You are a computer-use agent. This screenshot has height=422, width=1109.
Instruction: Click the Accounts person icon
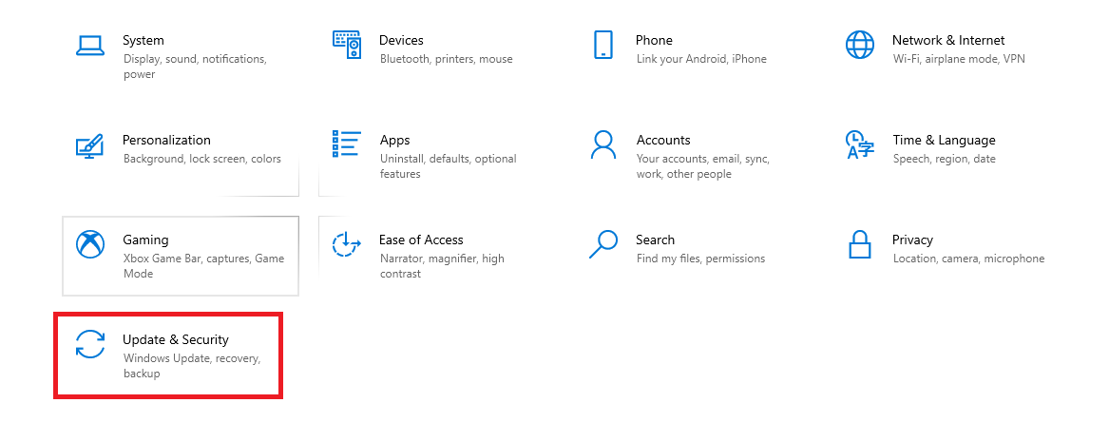pyautogui.click(x=602, y=144)
